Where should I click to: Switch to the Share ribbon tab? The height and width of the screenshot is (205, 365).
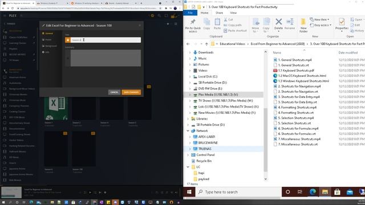(x=219, y=13)
